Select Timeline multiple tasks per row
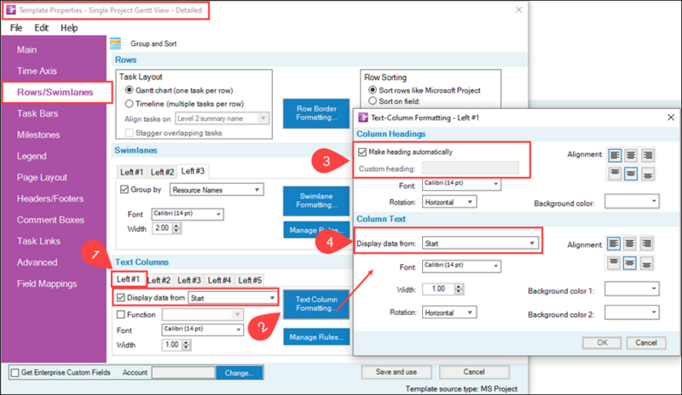 (130, 103)
